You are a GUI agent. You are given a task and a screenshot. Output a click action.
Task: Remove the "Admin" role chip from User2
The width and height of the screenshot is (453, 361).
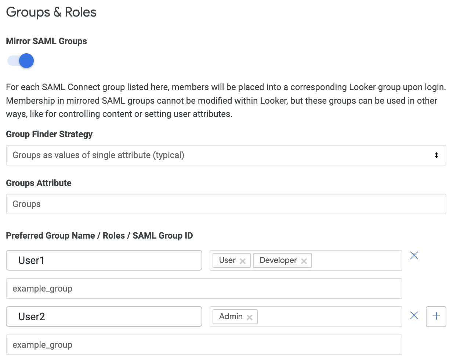(x=249, y=317)
